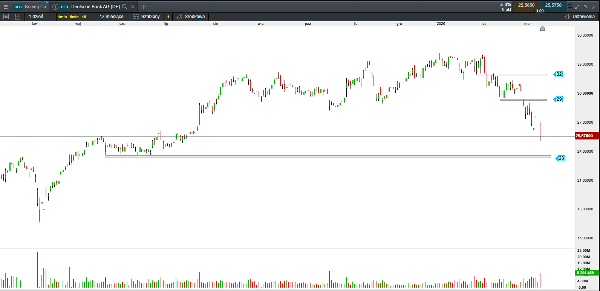
Task: Toggle the 1min interval shortcut
Action: tap(62, 17)
